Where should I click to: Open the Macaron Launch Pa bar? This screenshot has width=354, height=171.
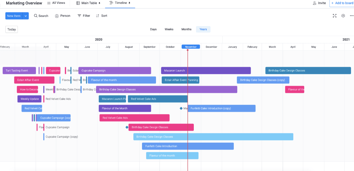point(112,99)
